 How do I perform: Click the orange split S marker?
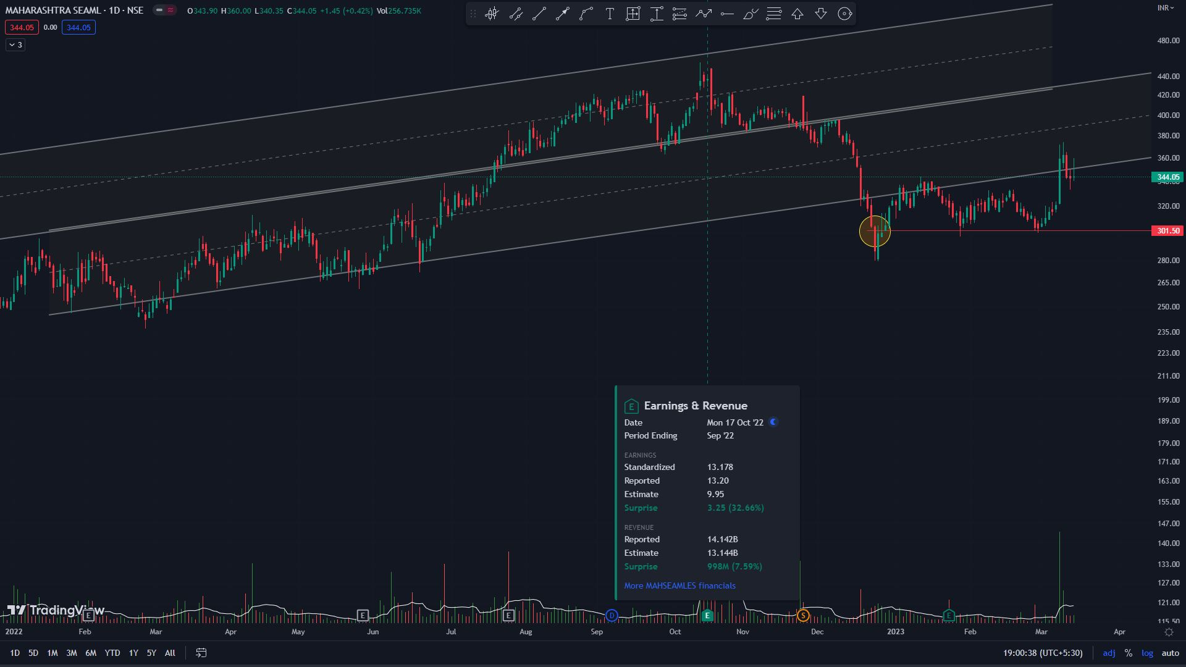coord(803,615)
